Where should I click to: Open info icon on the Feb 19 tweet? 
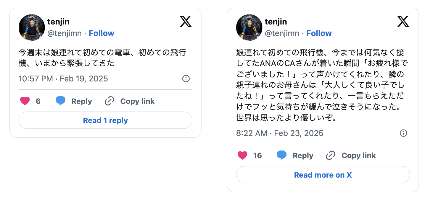pos(186,79)
